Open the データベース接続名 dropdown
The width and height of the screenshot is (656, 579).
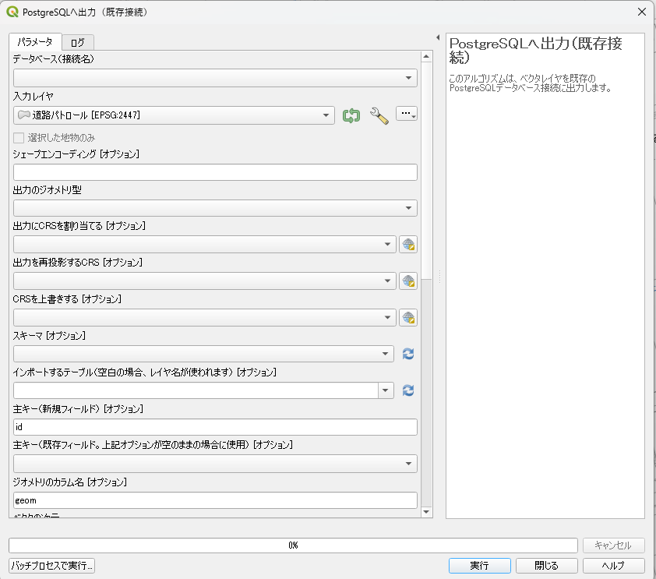point(408,78)
